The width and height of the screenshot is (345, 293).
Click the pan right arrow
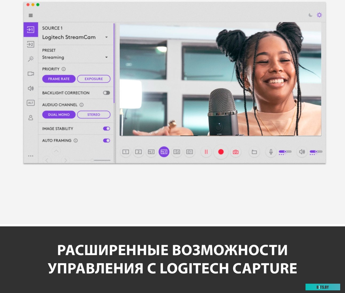pos(65,160)
